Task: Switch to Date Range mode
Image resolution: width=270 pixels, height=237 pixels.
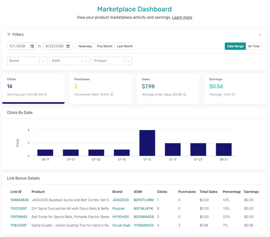Action: tap(235, 46)
